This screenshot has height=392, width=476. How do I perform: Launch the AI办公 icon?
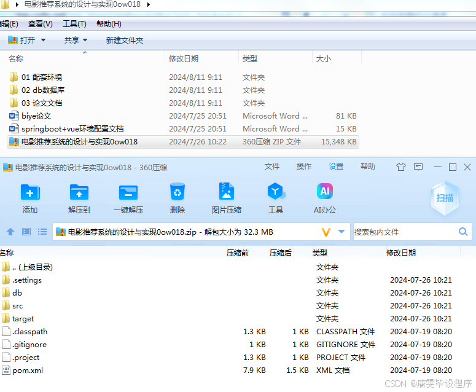point(325,191)
